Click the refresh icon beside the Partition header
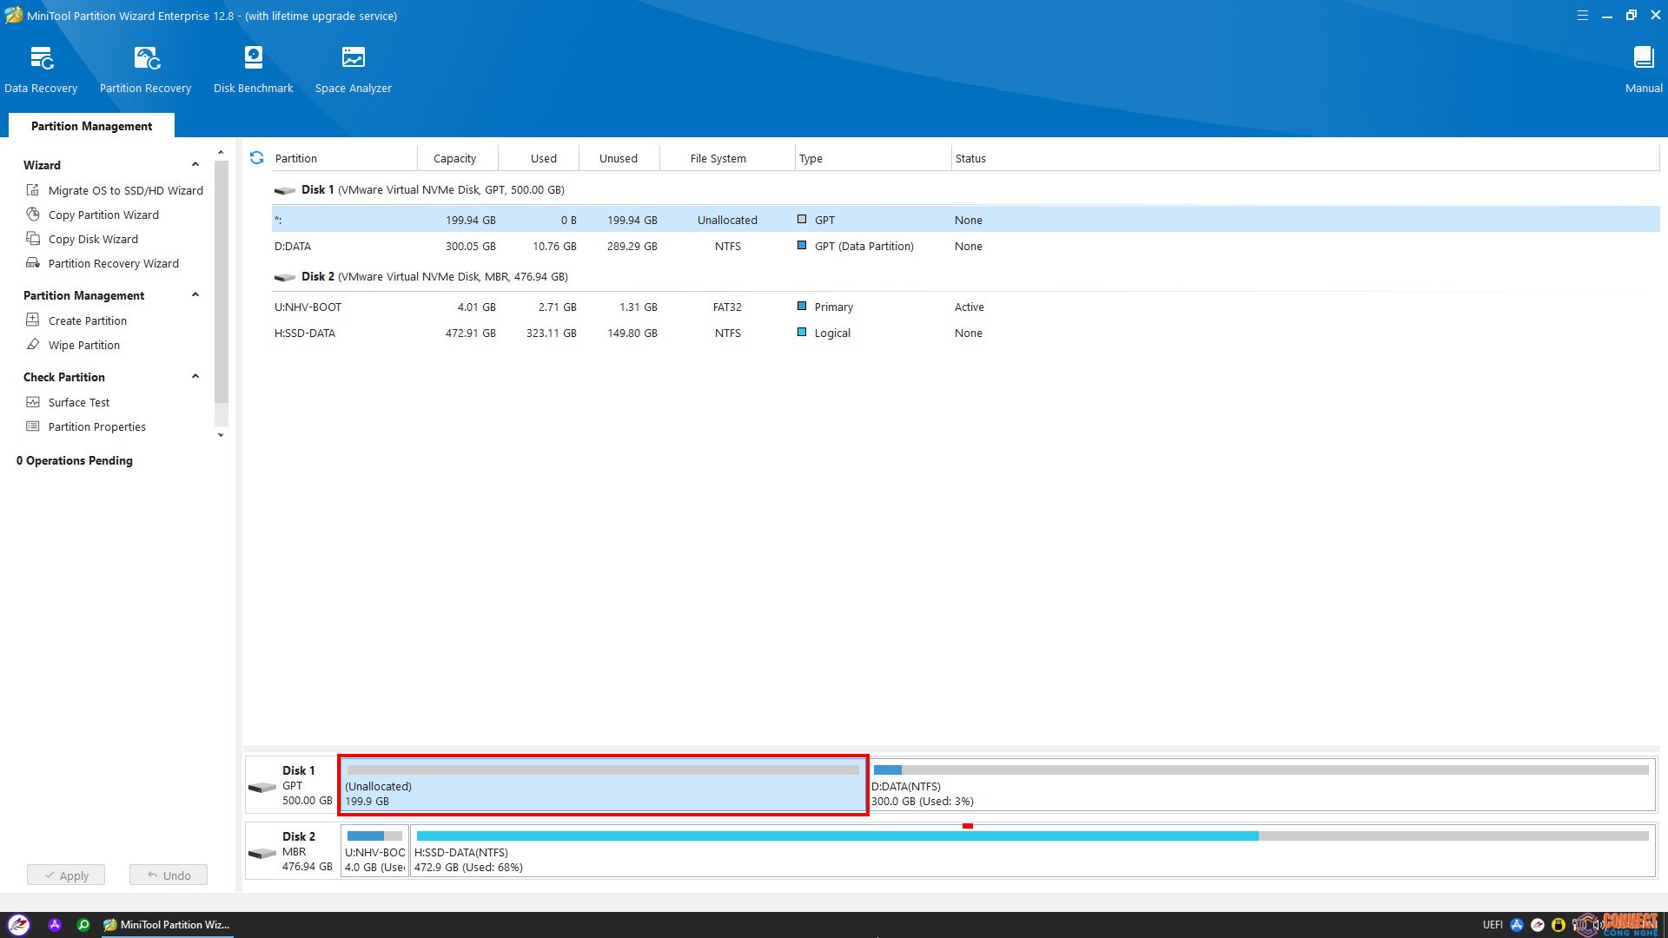 256,157
